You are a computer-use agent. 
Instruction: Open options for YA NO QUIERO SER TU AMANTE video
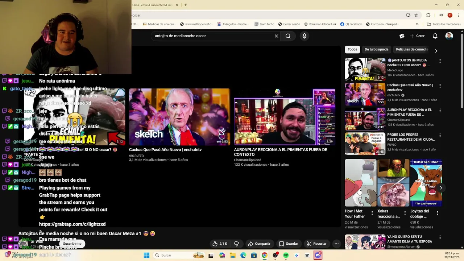440,237
